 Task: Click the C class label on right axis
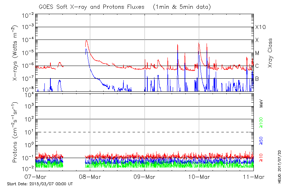coord(257,66)
